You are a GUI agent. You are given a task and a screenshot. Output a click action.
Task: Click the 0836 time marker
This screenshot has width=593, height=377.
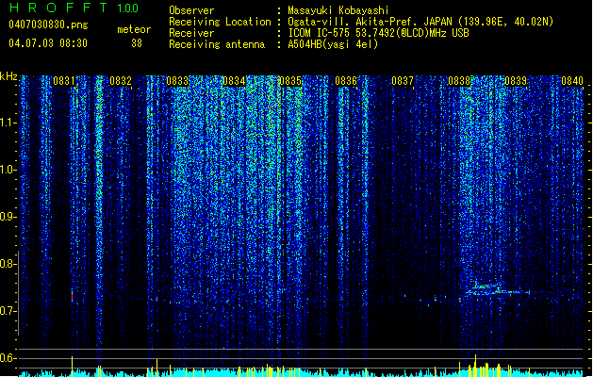click(x=346, y=81)
